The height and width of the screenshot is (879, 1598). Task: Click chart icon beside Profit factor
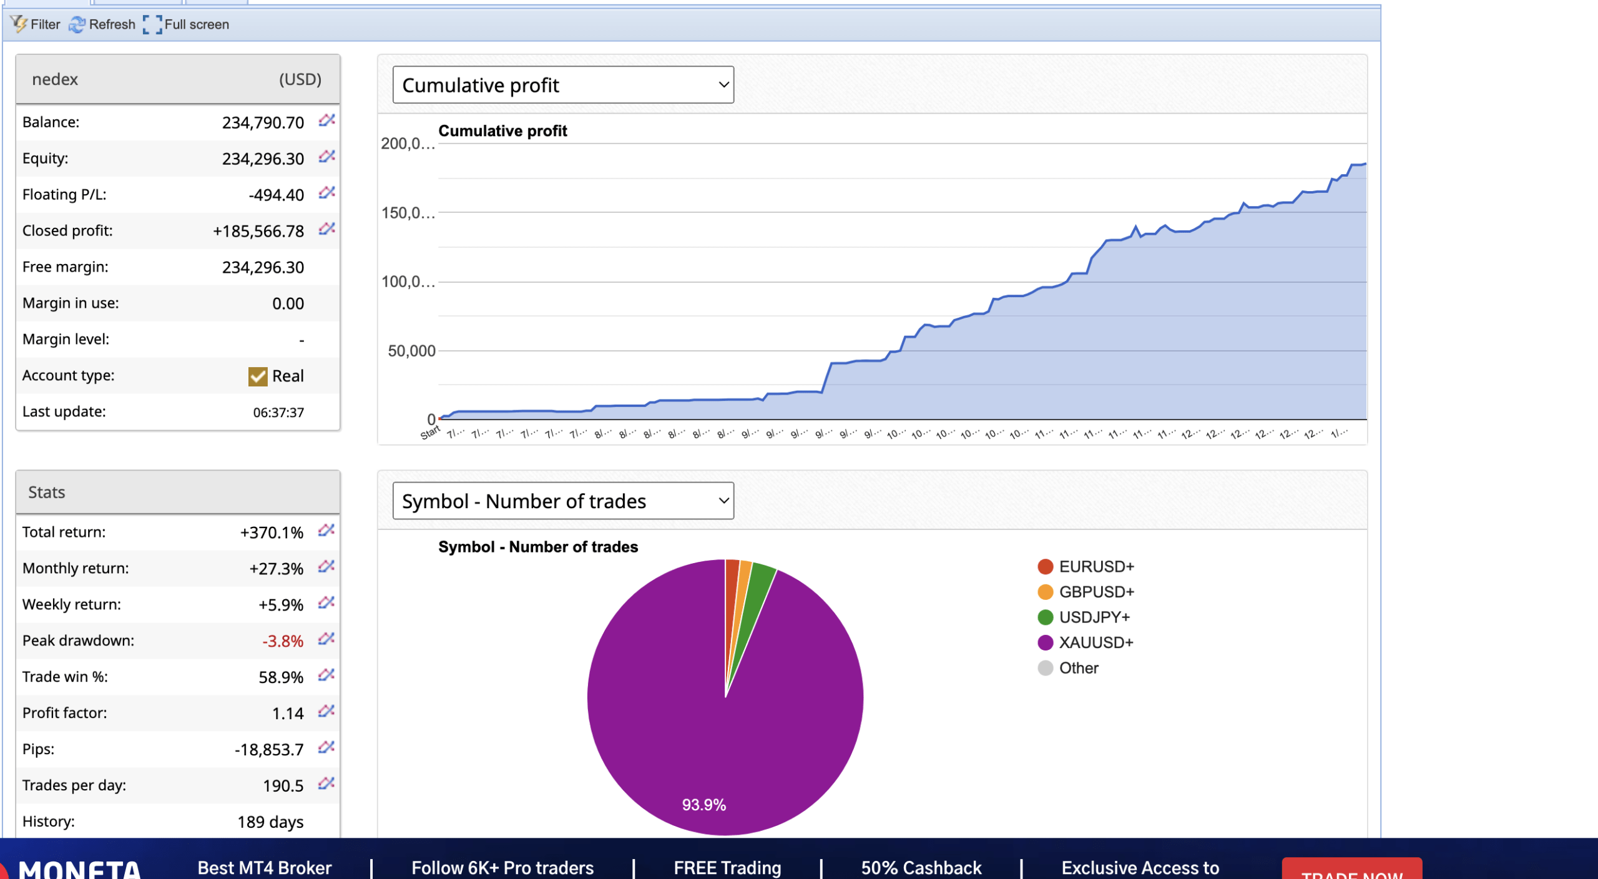[326, 711]
